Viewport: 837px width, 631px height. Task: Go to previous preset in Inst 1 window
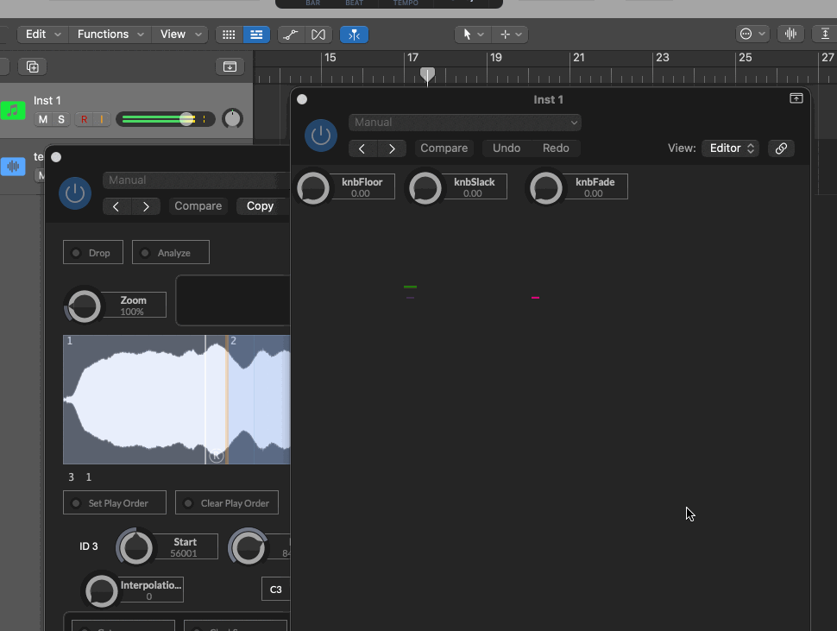[x=362, y=148]
